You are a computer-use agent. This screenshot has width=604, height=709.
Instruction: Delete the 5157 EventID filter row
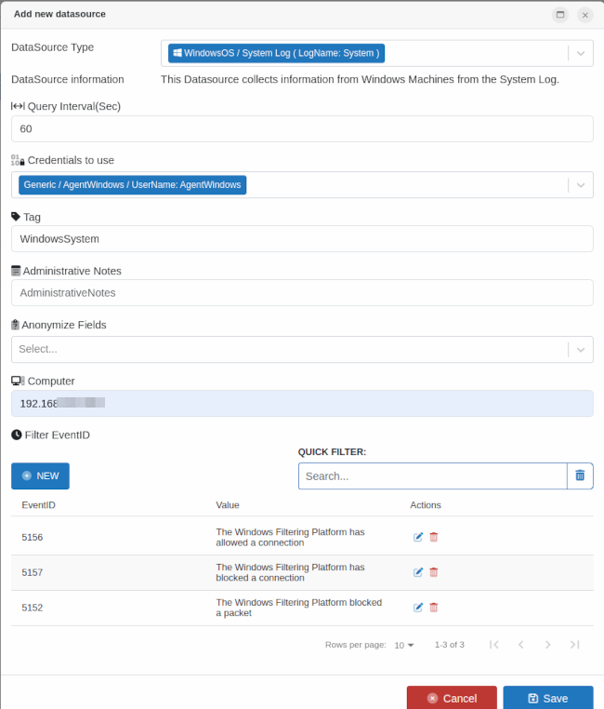tap(433, 572)
